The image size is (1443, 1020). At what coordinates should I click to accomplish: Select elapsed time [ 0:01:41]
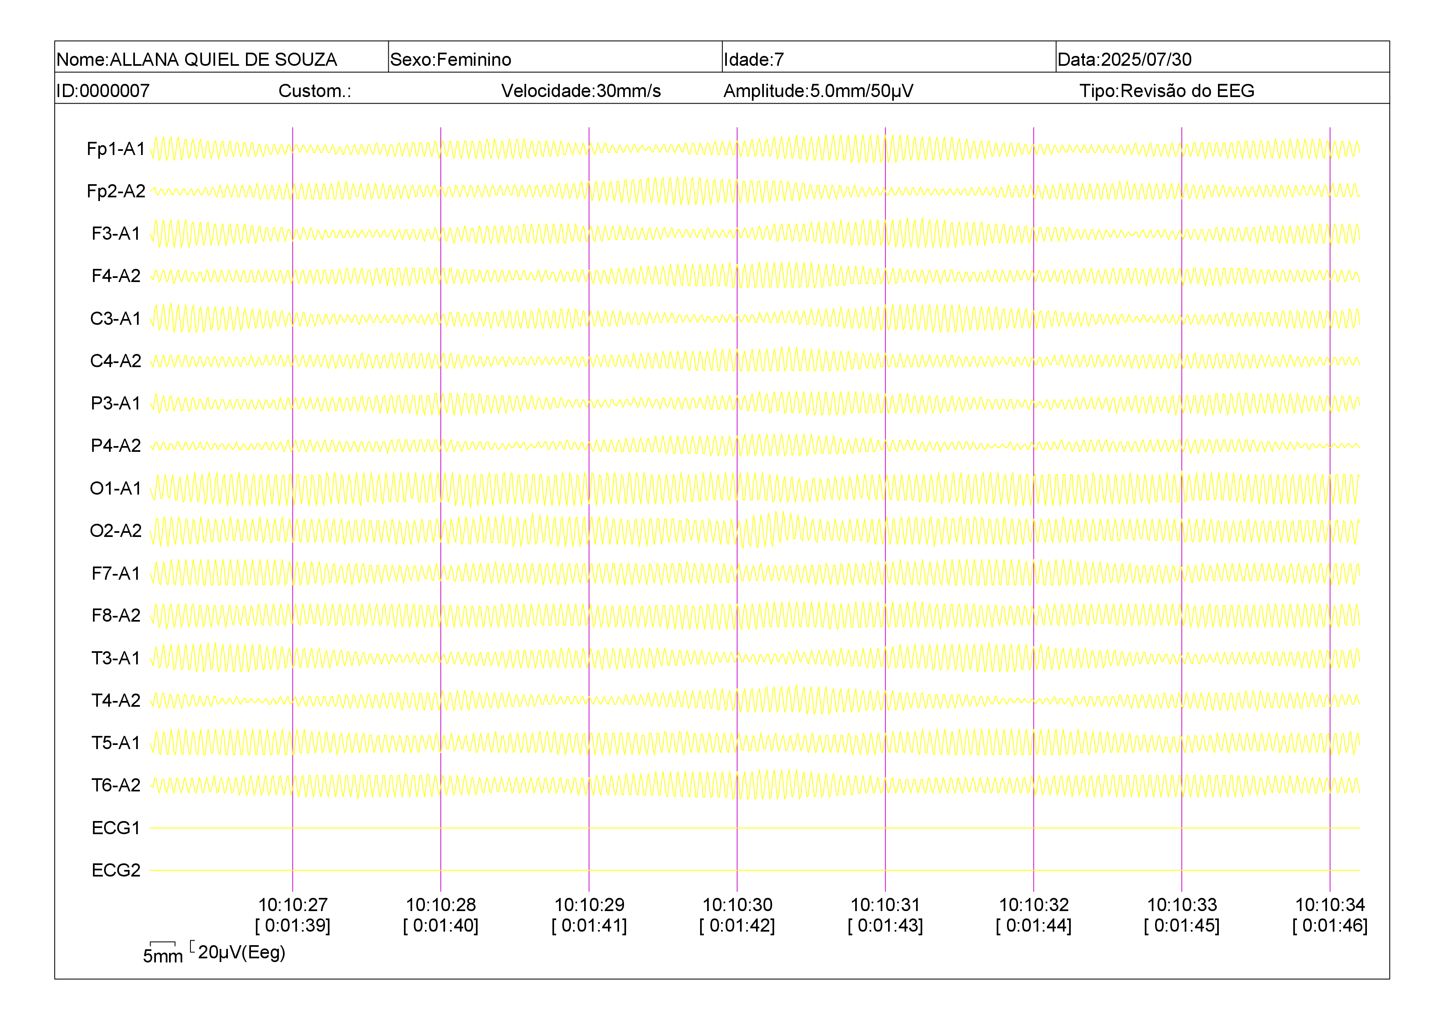point(589,926)
